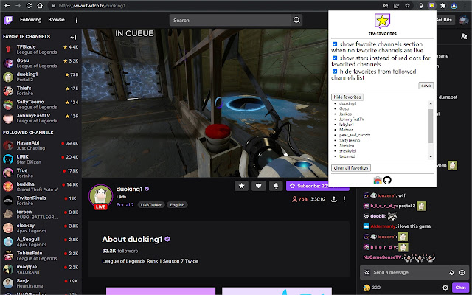Click the bits diamond icon in chat input

coord(451,272)
